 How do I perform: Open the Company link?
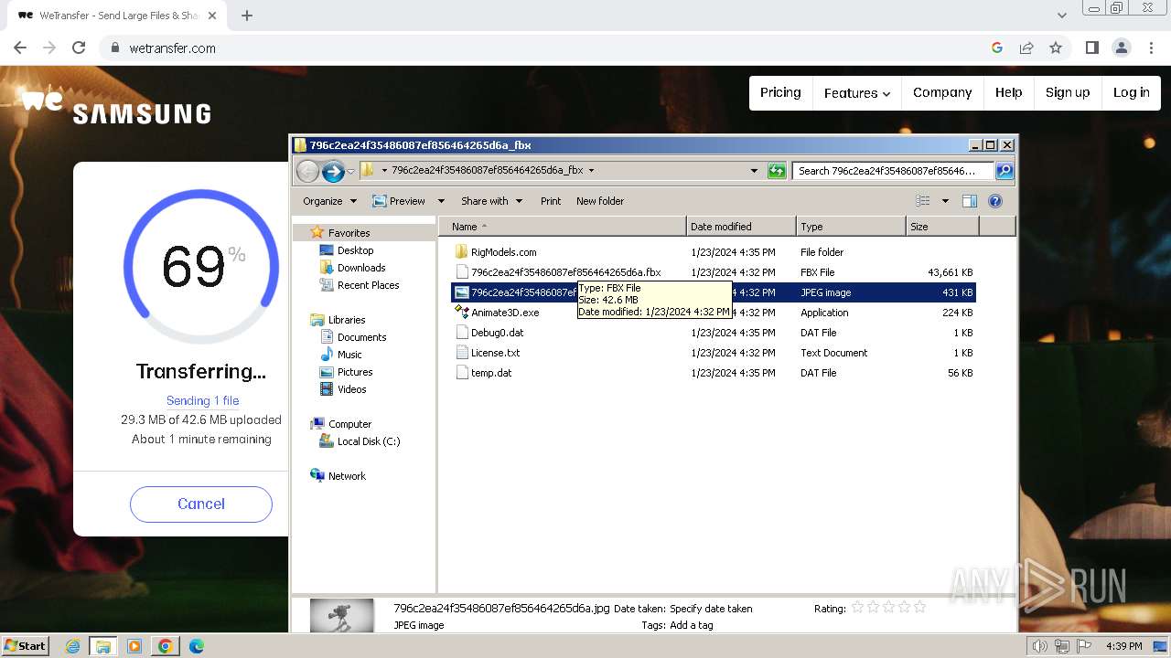[x=942, y=92]
